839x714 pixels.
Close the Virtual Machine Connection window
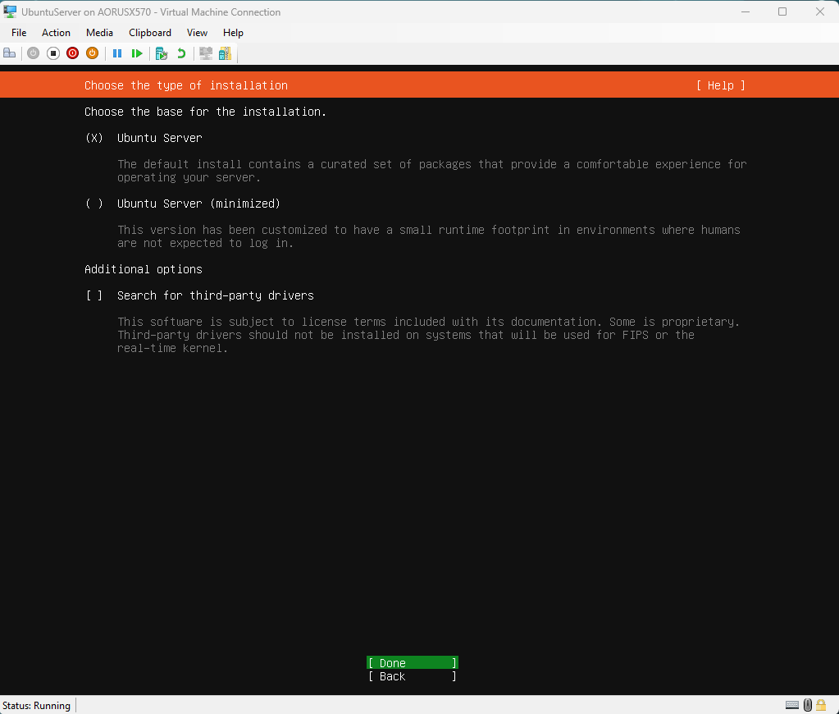tap(820, 11)
